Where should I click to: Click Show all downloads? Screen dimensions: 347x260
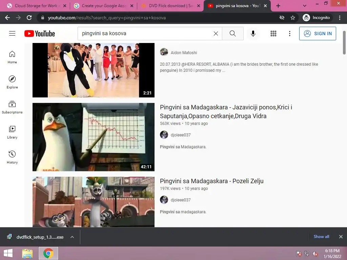click(x=321, y=237)
